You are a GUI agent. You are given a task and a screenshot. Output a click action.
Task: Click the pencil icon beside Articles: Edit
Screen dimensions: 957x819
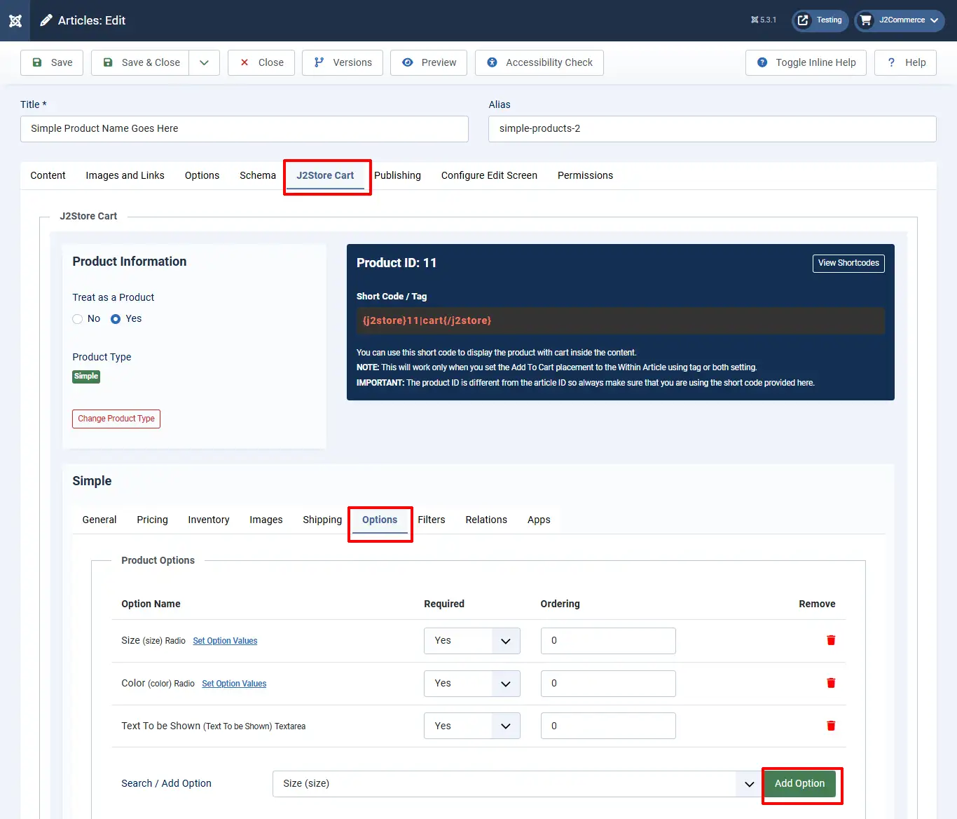46,20
